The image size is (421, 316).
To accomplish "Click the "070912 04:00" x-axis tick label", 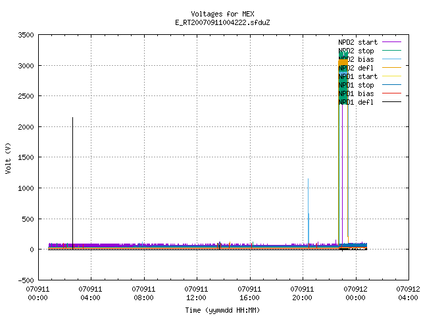I will [408, 294].
